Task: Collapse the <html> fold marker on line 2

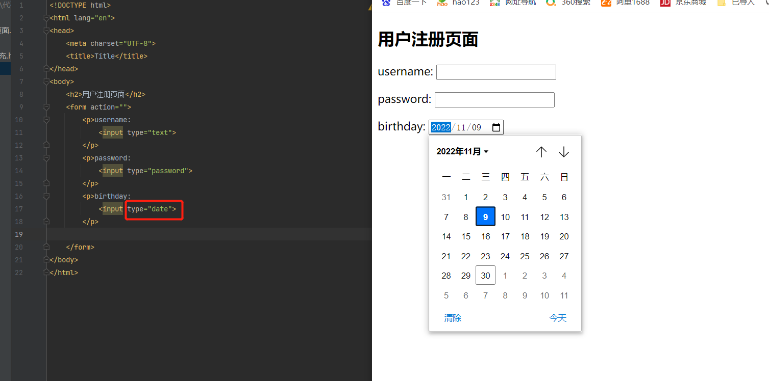Action: tap(46, 18)
